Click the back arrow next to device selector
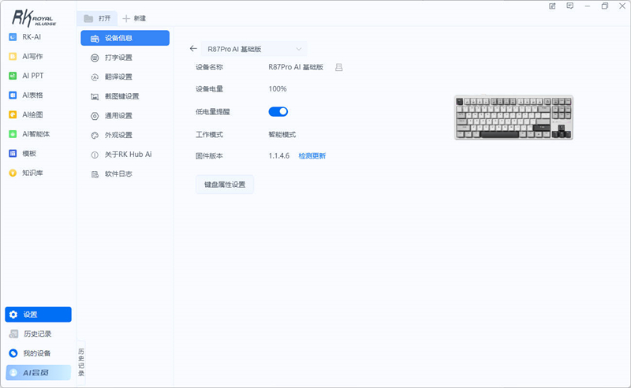Image resolution: width=631 pixels, height=388 pixels. click(x=193, y=48)
